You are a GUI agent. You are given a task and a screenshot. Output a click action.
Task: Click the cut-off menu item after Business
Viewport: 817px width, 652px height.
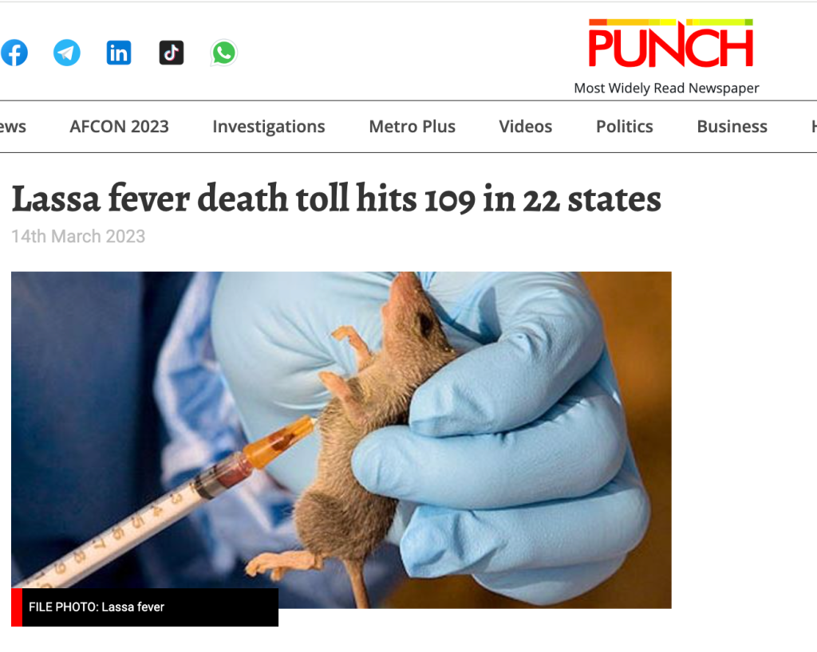tap(814, 127)
